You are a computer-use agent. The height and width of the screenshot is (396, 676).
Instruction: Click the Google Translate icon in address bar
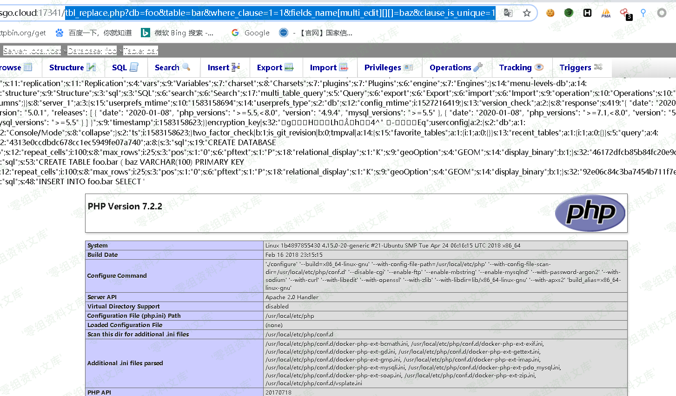point(508,13)
